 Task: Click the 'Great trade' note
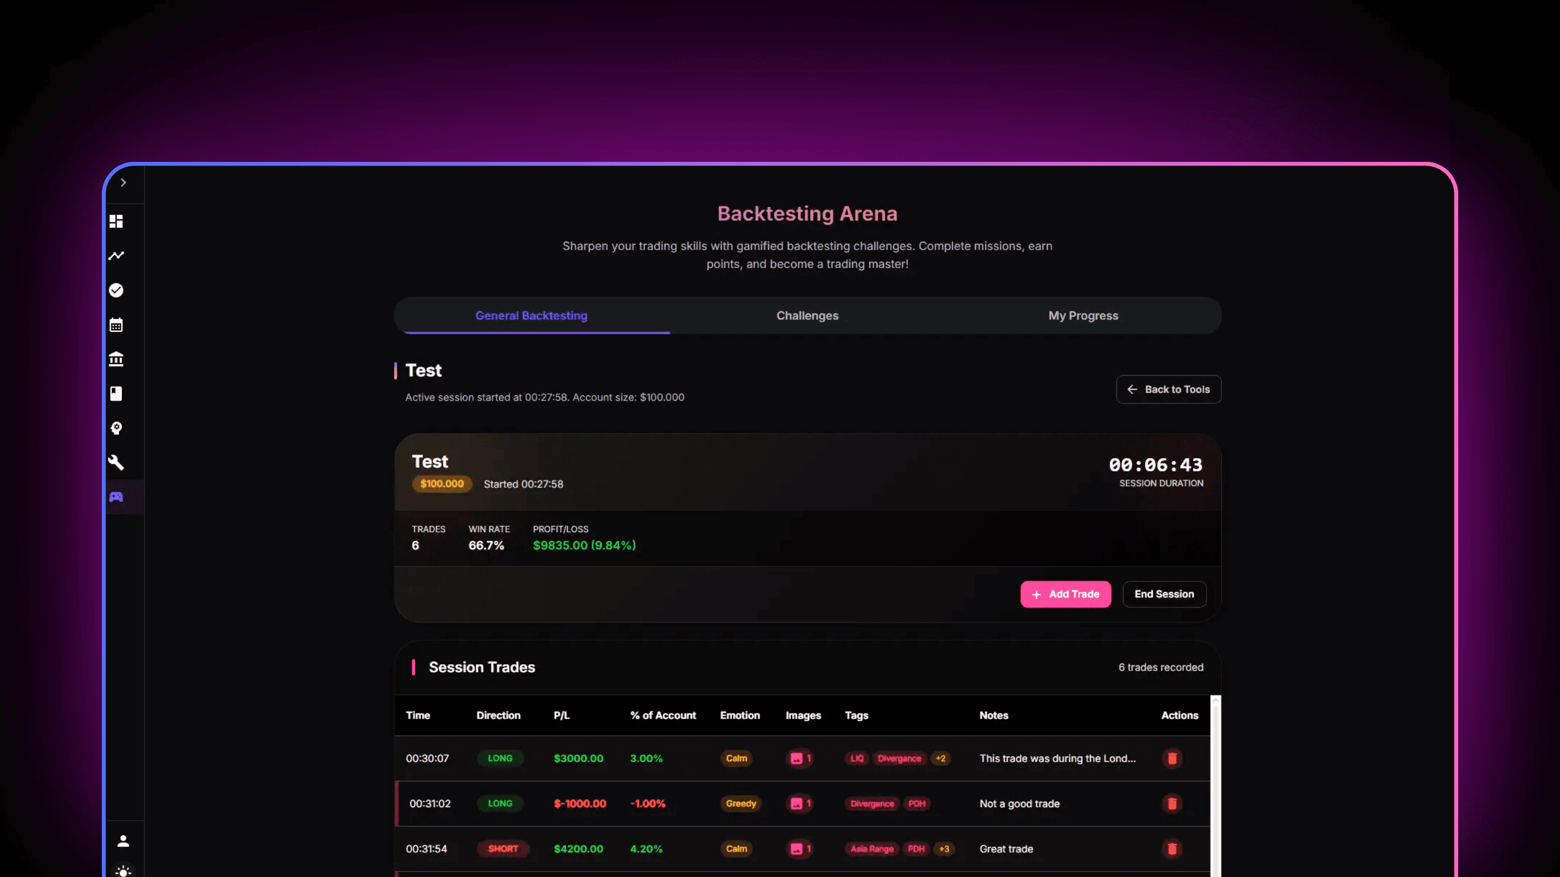(x=1006, y=848)
